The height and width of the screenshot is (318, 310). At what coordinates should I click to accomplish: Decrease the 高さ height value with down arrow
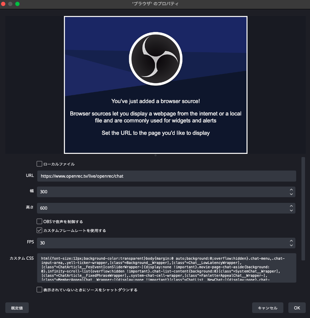coord(291,210)
